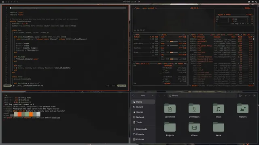The image size is (259, 145).
Task: Open the Projects bookmark in the sidebar
Action: point(143,134)
